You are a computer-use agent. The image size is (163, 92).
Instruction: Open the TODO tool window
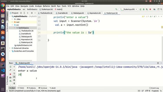click(x=21, y=88)
